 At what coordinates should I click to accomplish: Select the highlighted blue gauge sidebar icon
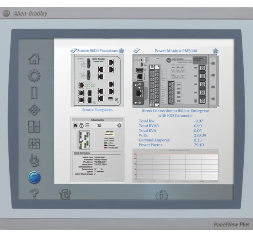tap(34, 178)
